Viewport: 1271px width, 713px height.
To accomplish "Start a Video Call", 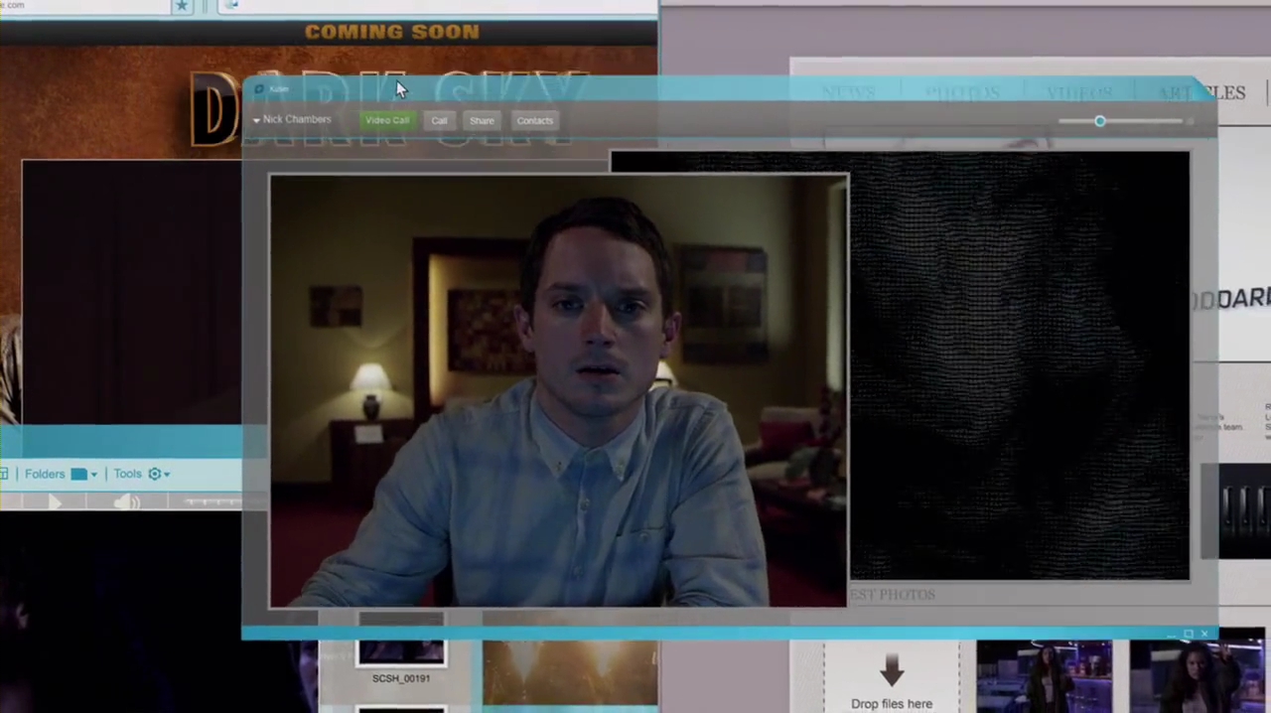I will pyautogui.click(x=387, y=120).
